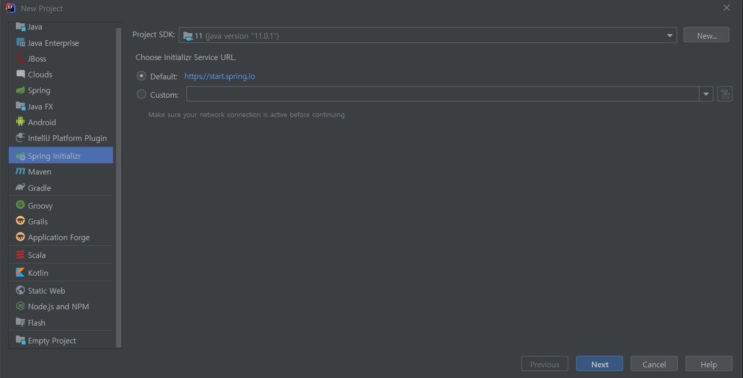Click the Empty Project folder icon
The width and height of the screenshot is (743, 378).
(x=20, y=340)
